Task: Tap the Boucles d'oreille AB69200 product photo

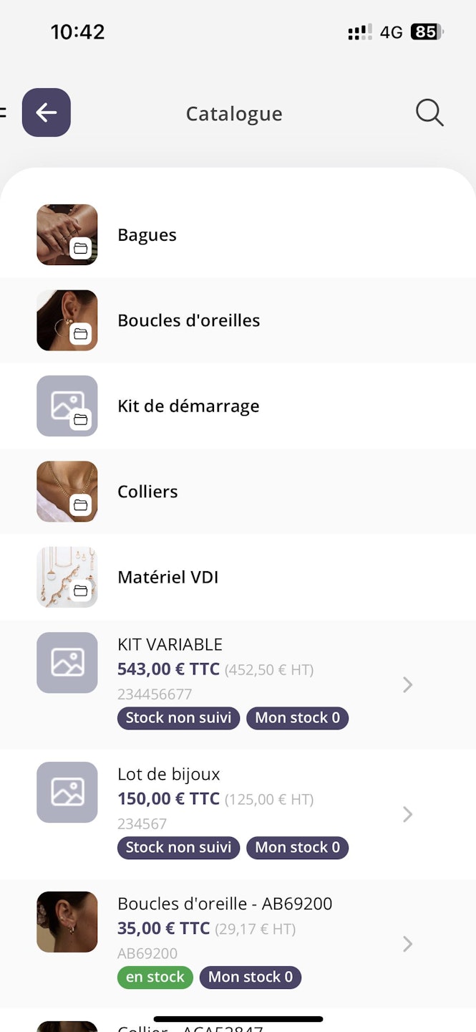Action: click(x=67, y=922)
